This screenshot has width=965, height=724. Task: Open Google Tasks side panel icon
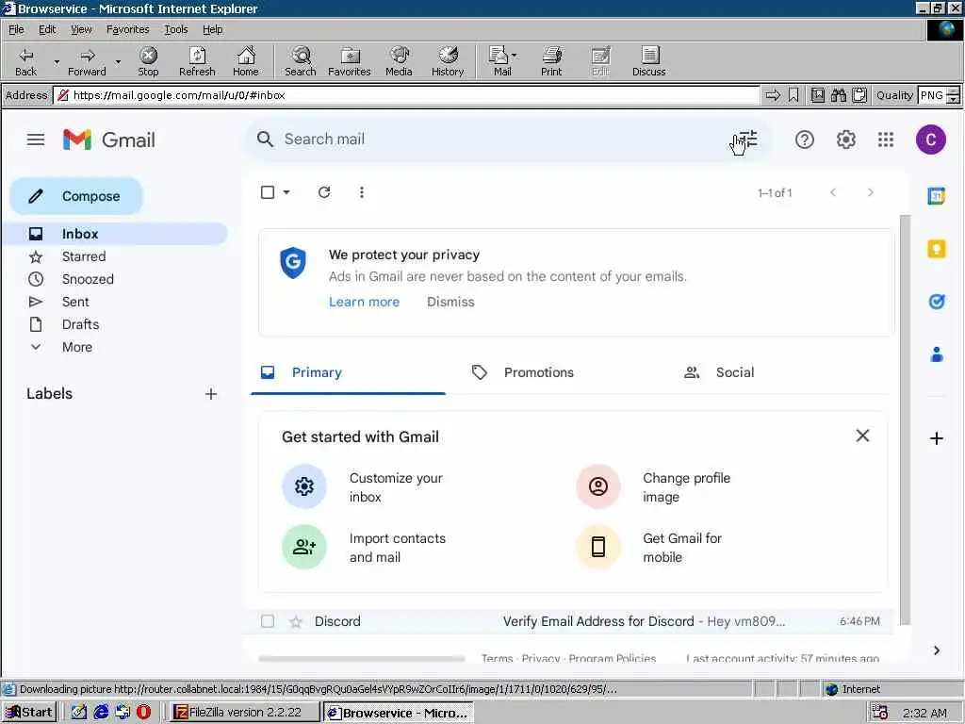[936, 302]
